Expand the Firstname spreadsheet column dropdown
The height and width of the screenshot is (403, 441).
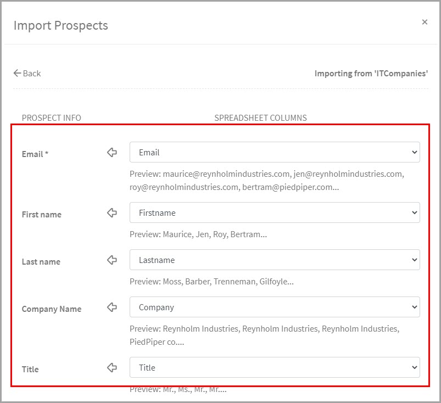(x=275, y=212)
